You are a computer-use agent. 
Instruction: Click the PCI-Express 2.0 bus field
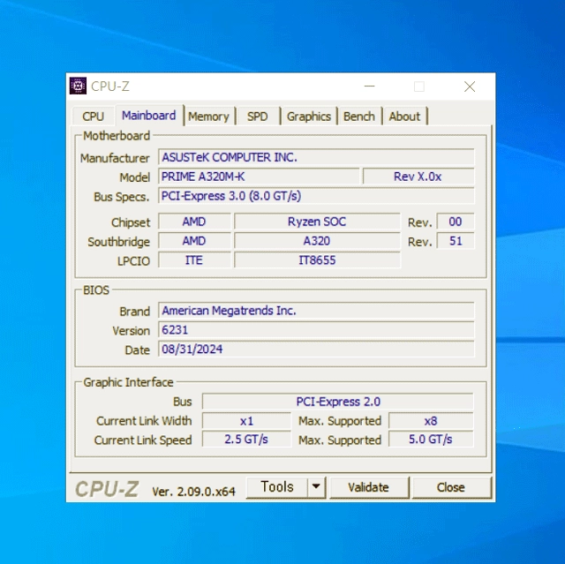coord(337,402)
